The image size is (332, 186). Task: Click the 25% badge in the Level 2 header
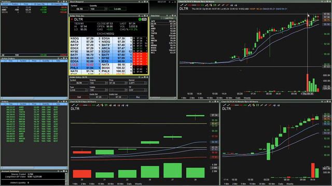[x=144, y=19]
